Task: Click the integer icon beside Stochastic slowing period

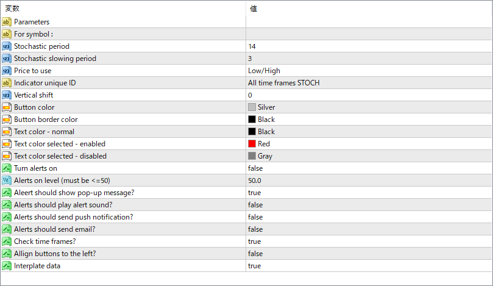Action: point(6,59)
